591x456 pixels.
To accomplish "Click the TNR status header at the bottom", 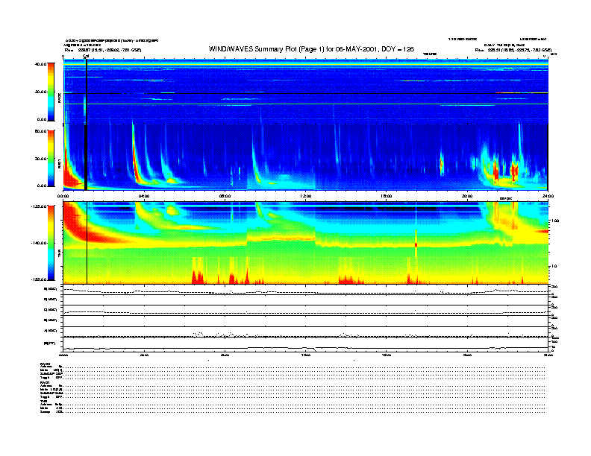I will [44, 401].
